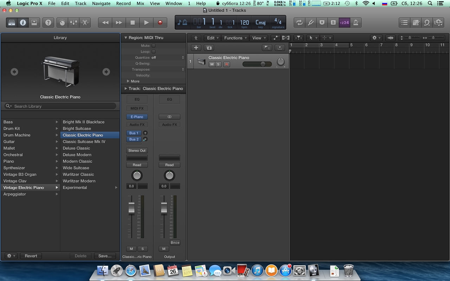This screenshot has width=450, height=281.
Task: Toggle Count-in 1234 button
Action: [344, 22]
